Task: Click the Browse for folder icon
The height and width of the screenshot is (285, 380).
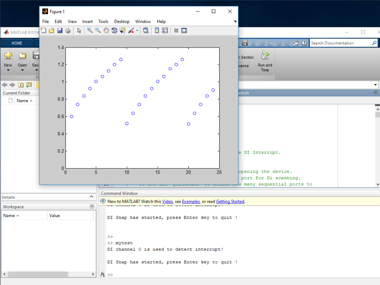Action: point(29,85)
